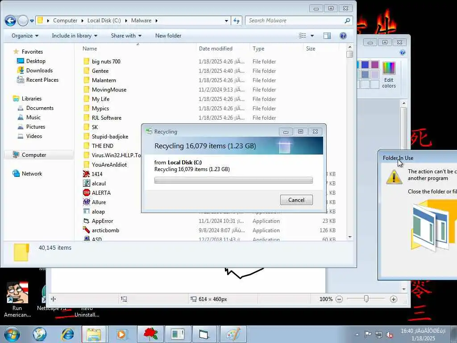This screenshot has width=457, height=343.
Task: Select Documents library
Action: [x=35, y=108]
